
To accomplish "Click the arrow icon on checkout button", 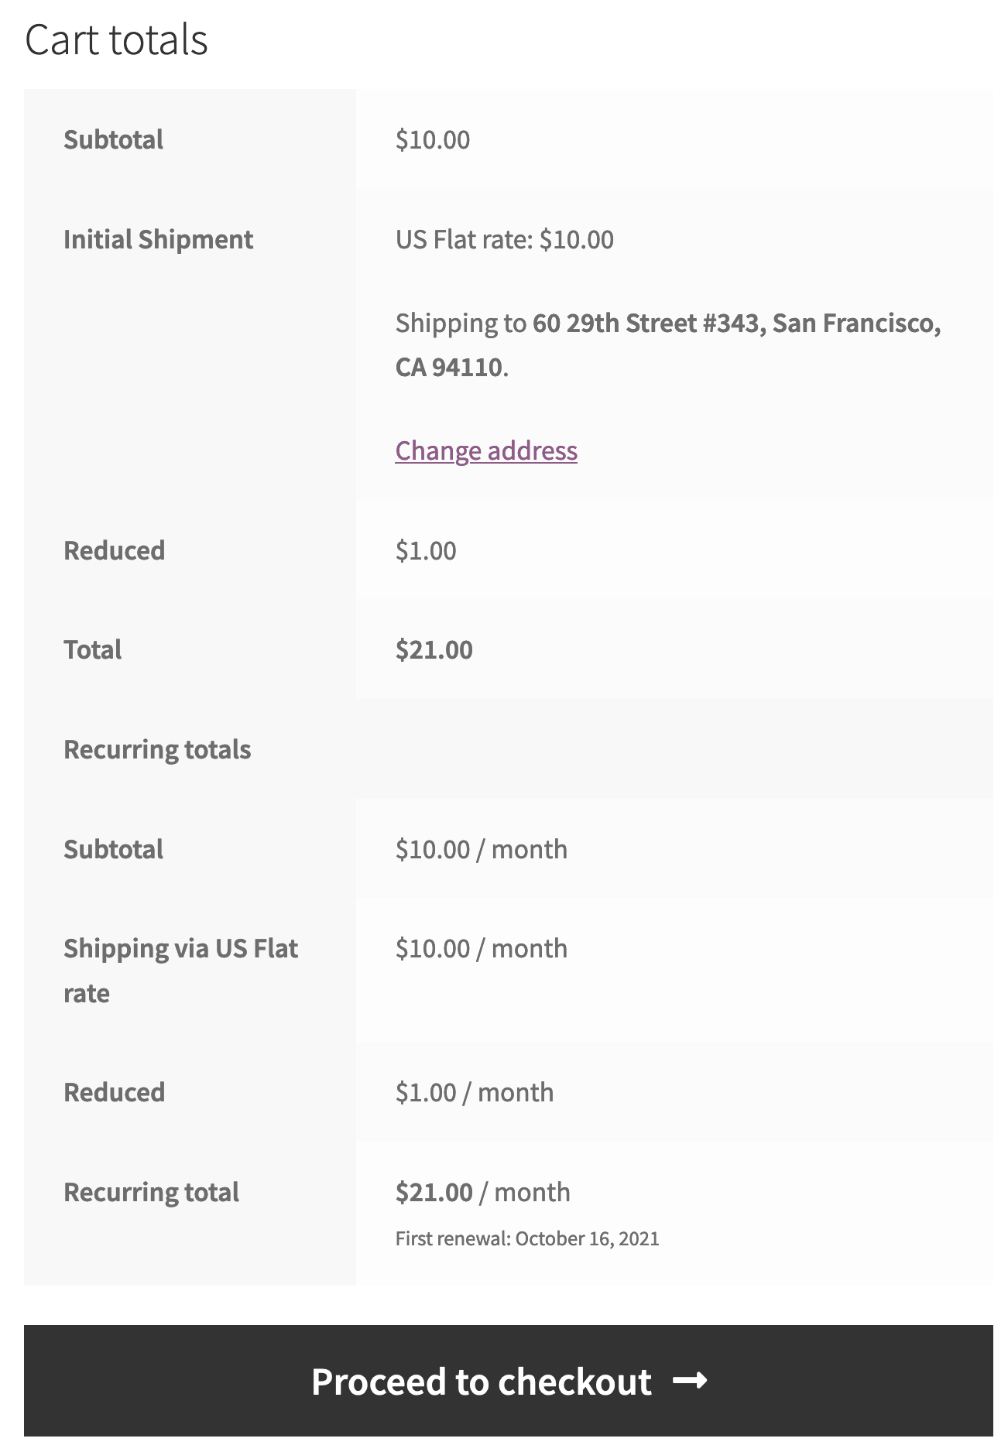I will pos(690,1381).
